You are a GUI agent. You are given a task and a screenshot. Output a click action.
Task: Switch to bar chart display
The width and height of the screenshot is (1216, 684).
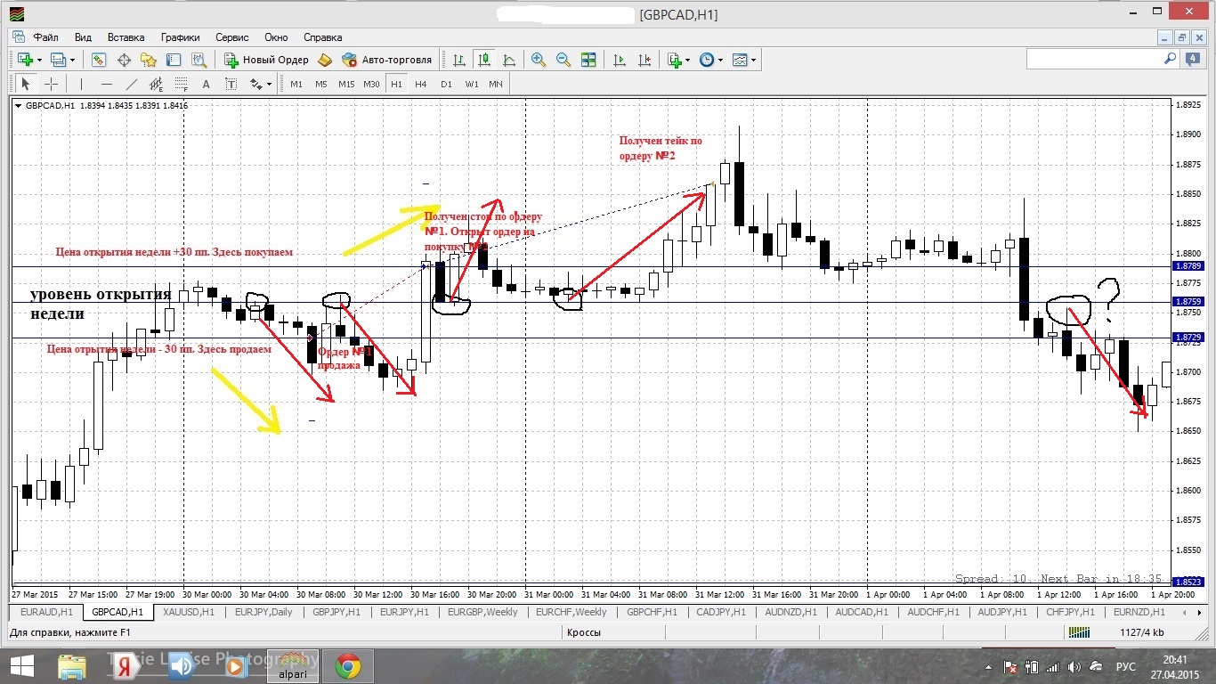pyautogui.click(x=458, y=60)
